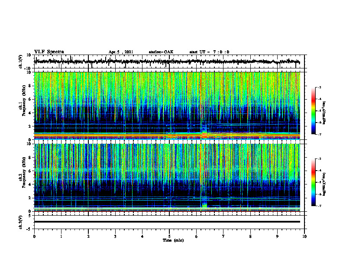343x265 pixels.
Task: Click the "8" kHz tick on ch.2 frequency axis
Action: [x=30, y=158]
